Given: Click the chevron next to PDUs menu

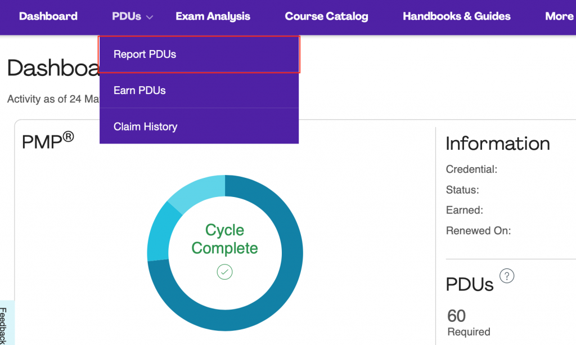Looking at the screenshot, I should point(149,16).
